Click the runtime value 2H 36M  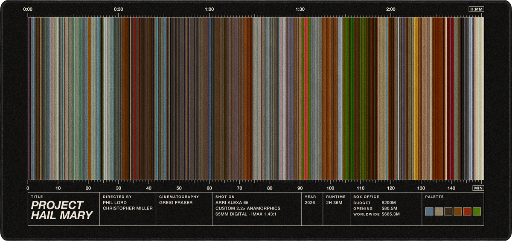point(334,203)
